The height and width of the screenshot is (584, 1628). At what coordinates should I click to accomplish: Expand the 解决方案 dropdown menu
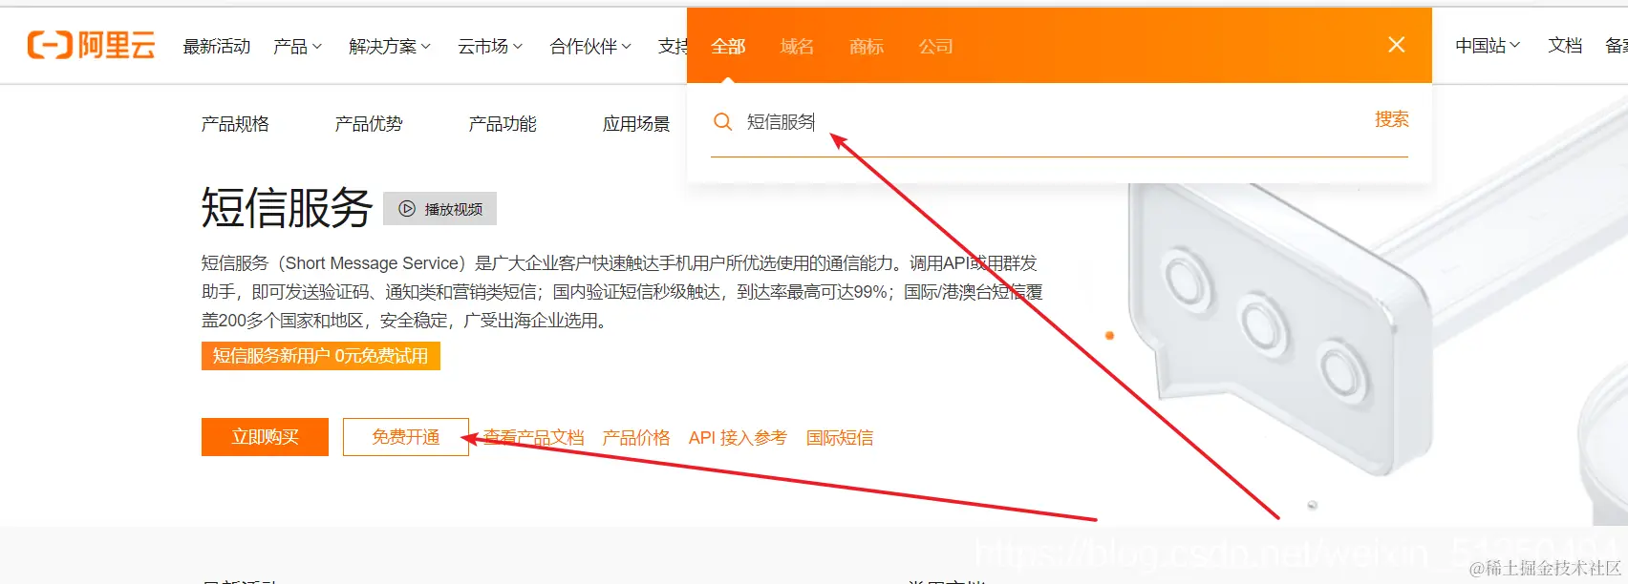390,46
